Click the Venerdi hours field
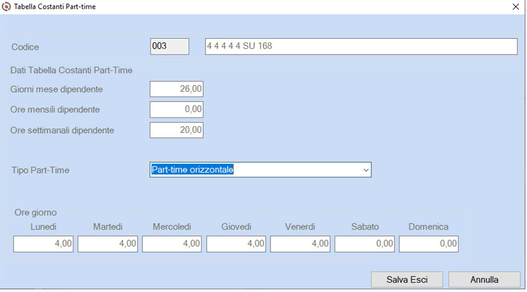The image size is (527, 292). coord(300,243)
